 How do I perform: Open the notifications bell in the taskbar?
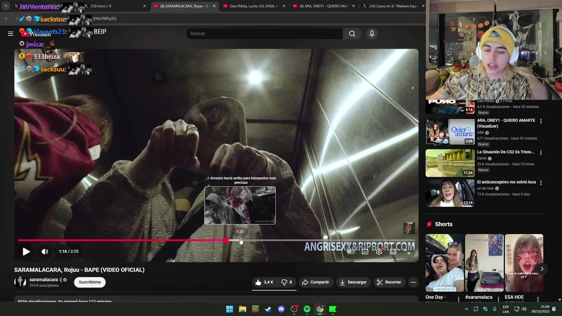pyautogui.click(x=554, y=309)
